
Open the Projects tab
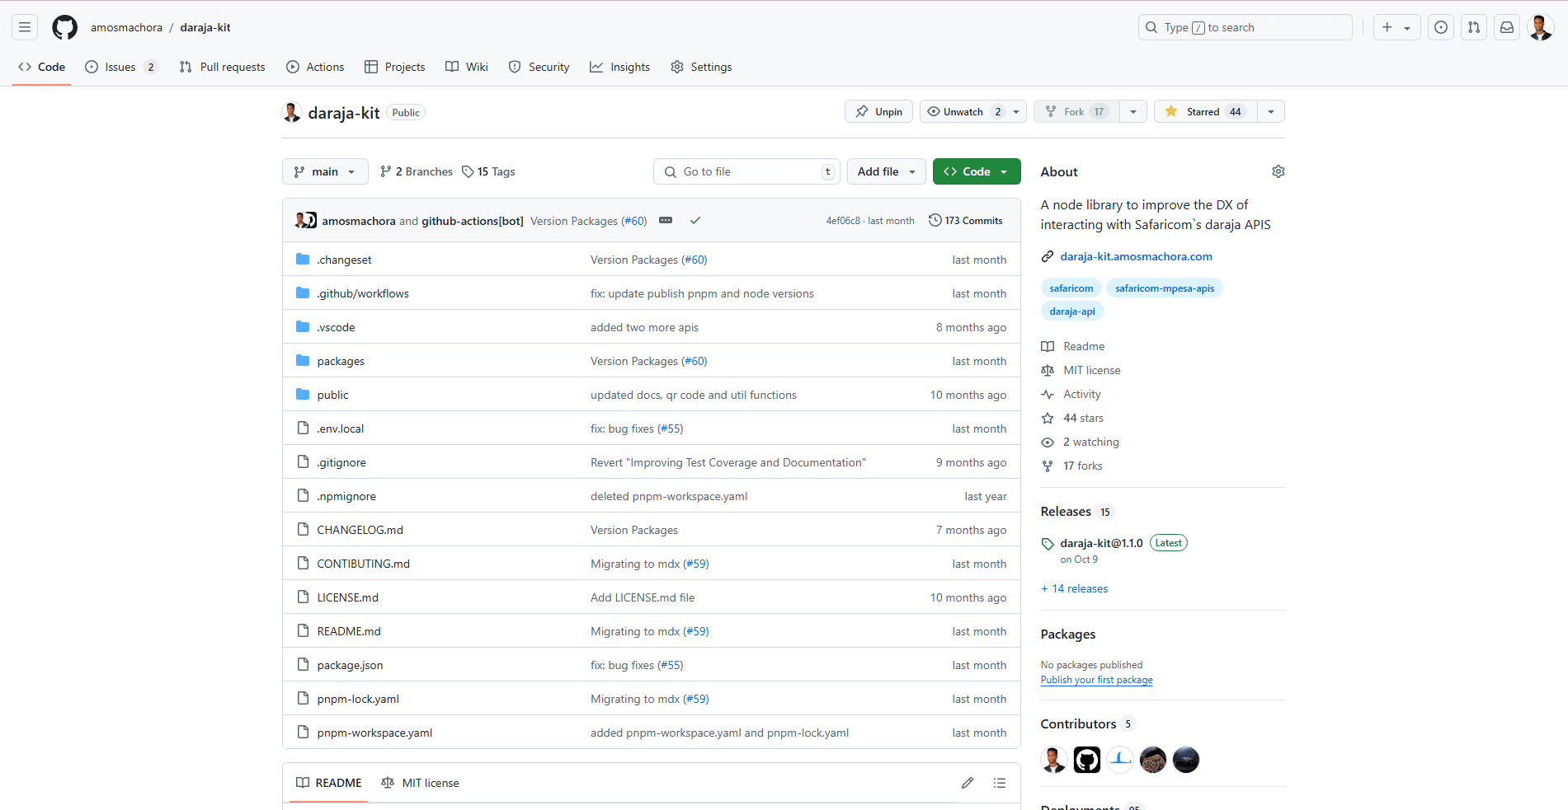pos(395,67)
